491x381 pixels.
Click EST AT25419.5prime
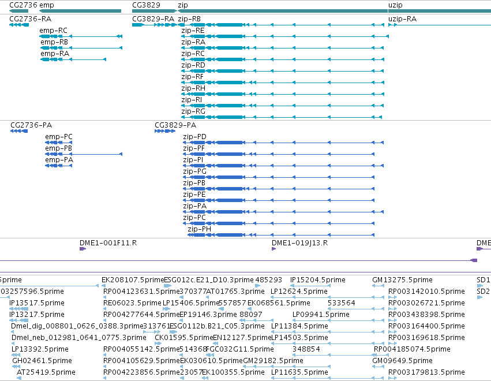pyautogui.click(x=46, y=372)
